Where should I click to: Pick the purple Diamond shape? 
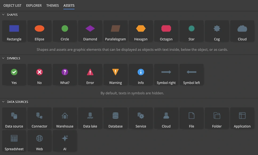tap(90, 31)
